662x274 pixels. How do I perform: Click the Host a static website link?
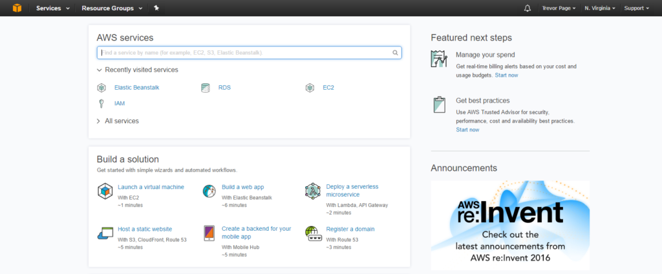(x=144, y=229)
